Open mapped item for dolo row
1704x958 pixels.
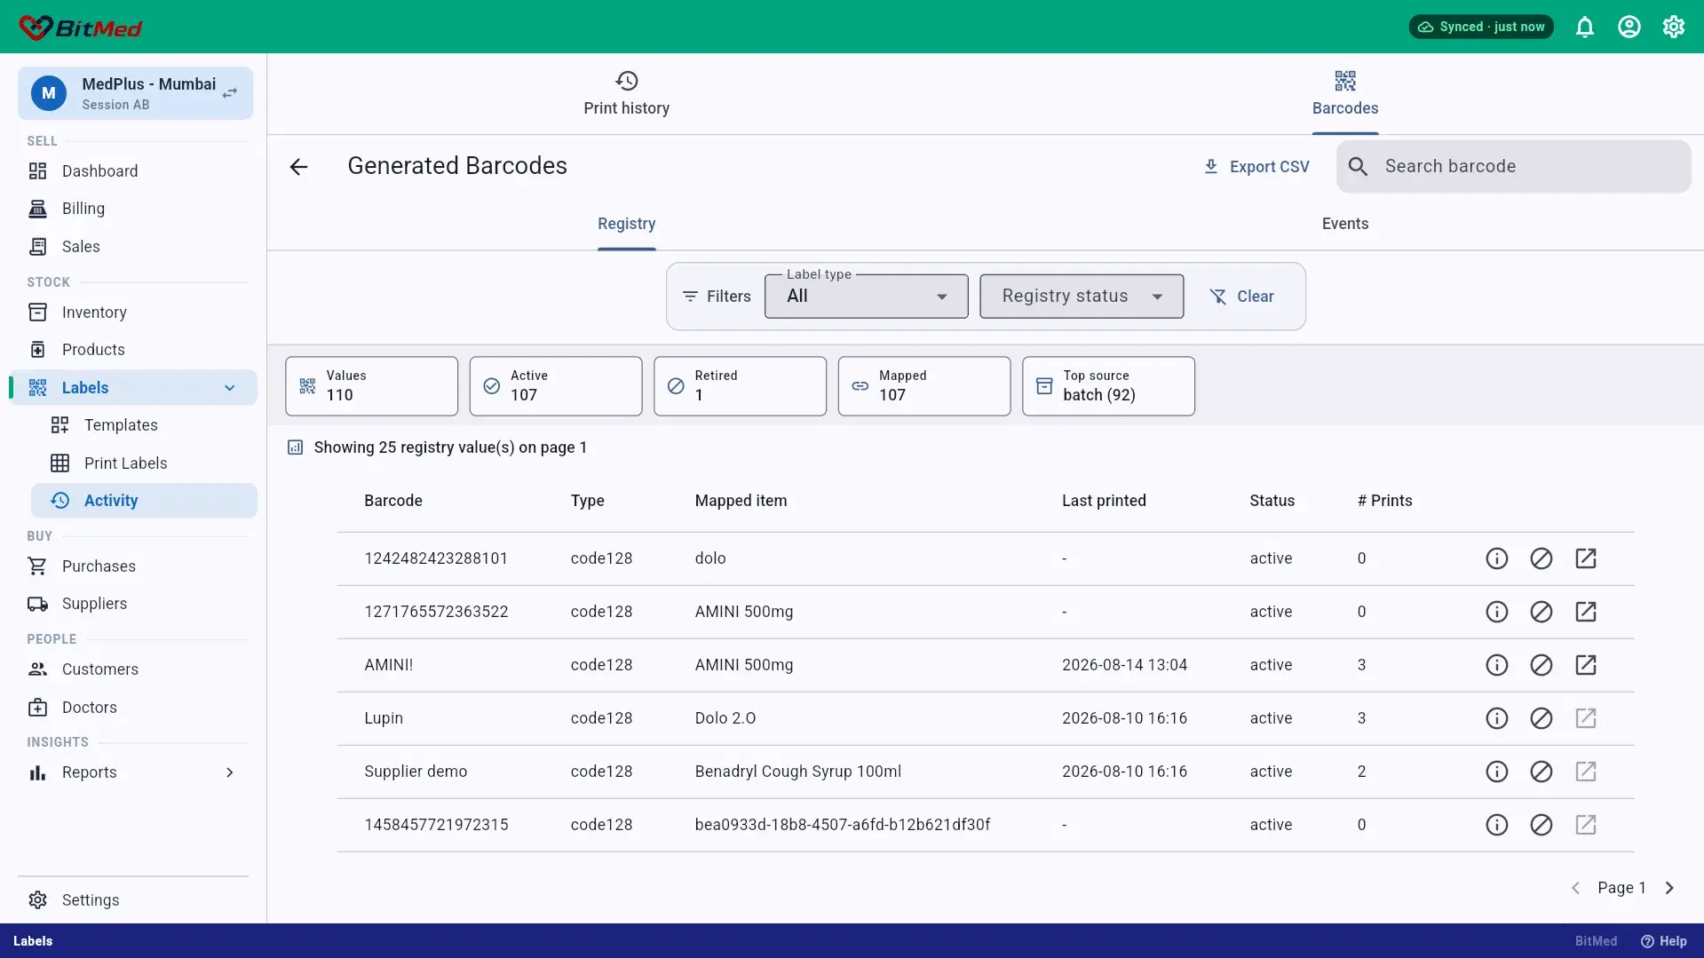pyautogui.click(x=1586, y=558)
